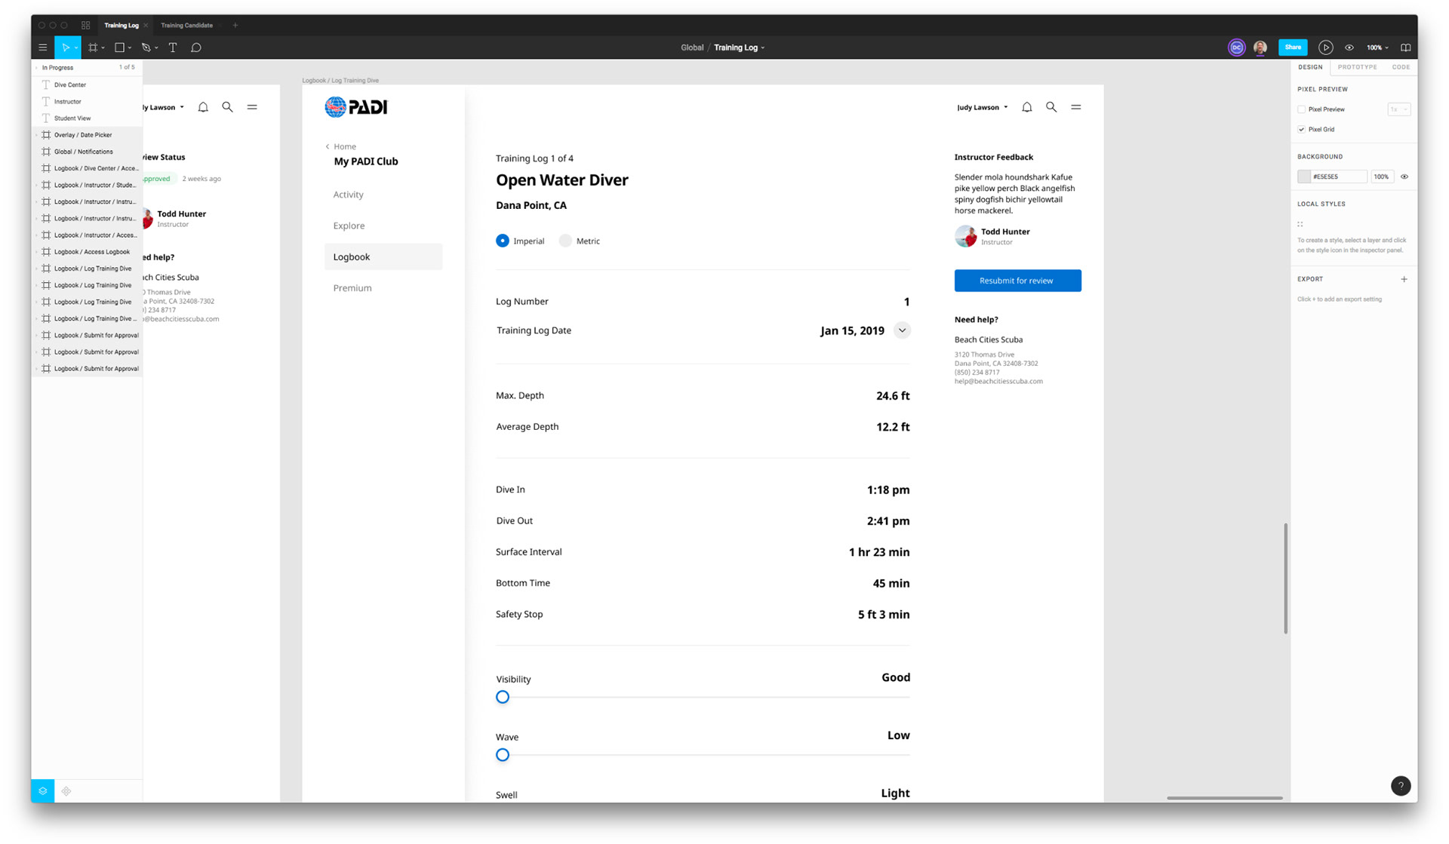
Task: Toggle background visibility eye icon
Action: click(x=1404, y=176)
